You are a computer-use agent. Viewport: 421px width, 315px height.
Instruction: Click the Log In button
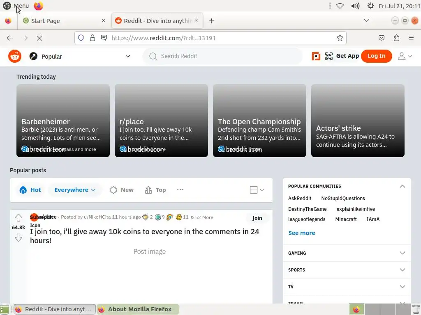pyautogui.click(x=376, y=56)
